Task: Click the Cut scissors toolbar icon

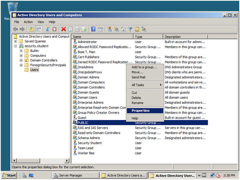Action: coord(48,29)
